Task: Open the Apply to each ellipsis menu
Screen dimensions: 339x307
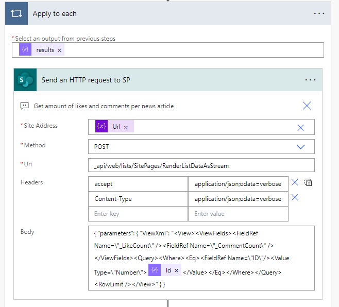Action: (x=319, y=13)
